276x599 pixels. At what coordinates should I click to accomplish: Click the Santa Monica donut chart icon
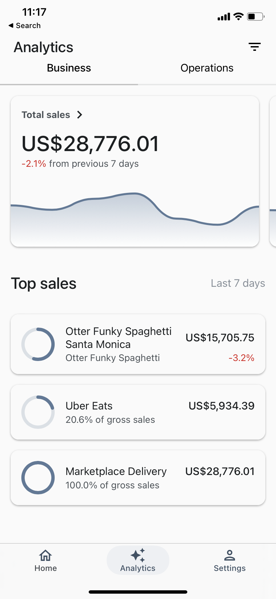click(38, 344)
